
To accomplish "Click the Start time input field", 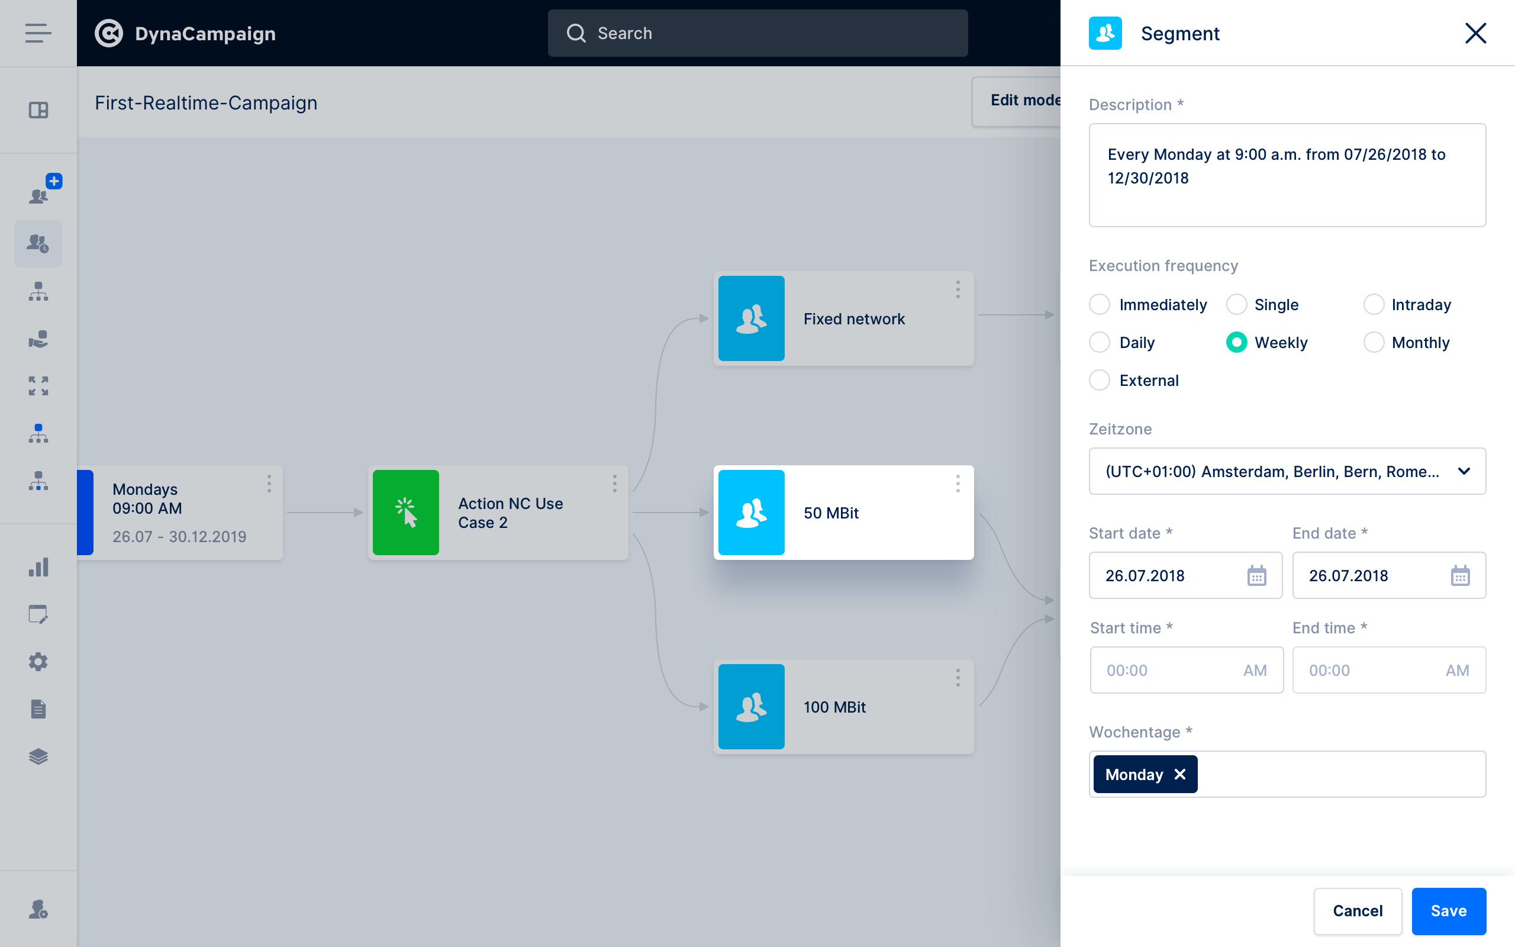I will 1171,670.
